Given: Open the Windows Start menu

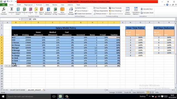Looking at the screenshot, I should click(x=3, y=97).
